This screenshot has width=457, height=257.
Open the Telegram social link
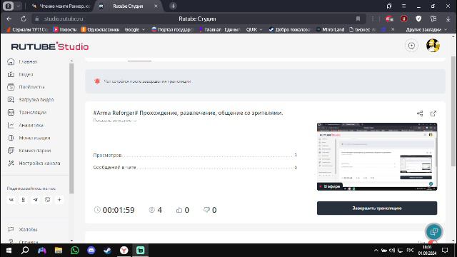[x=35, y=200]
